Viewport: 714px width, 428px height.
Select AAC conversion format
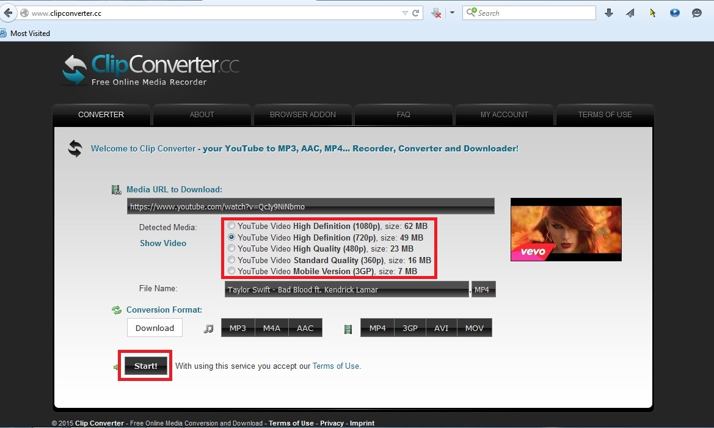coord(305,328)
